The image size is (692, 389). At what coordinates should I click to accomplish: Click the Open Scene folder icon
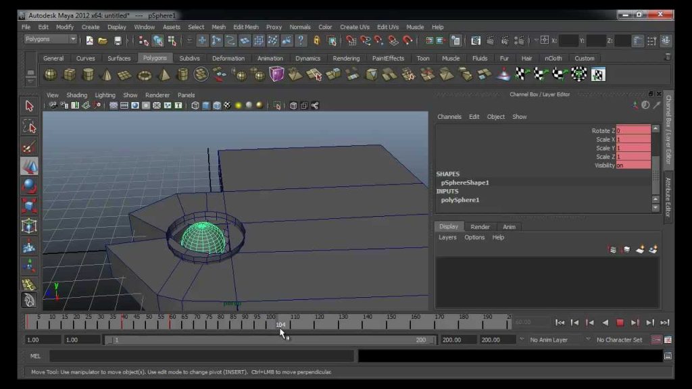(103, 41)
